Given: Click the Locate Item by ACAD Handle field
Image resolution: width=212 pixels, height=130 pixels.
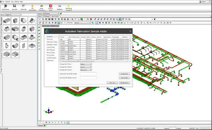Looking at the screenshot, I should tap(89, 74).
